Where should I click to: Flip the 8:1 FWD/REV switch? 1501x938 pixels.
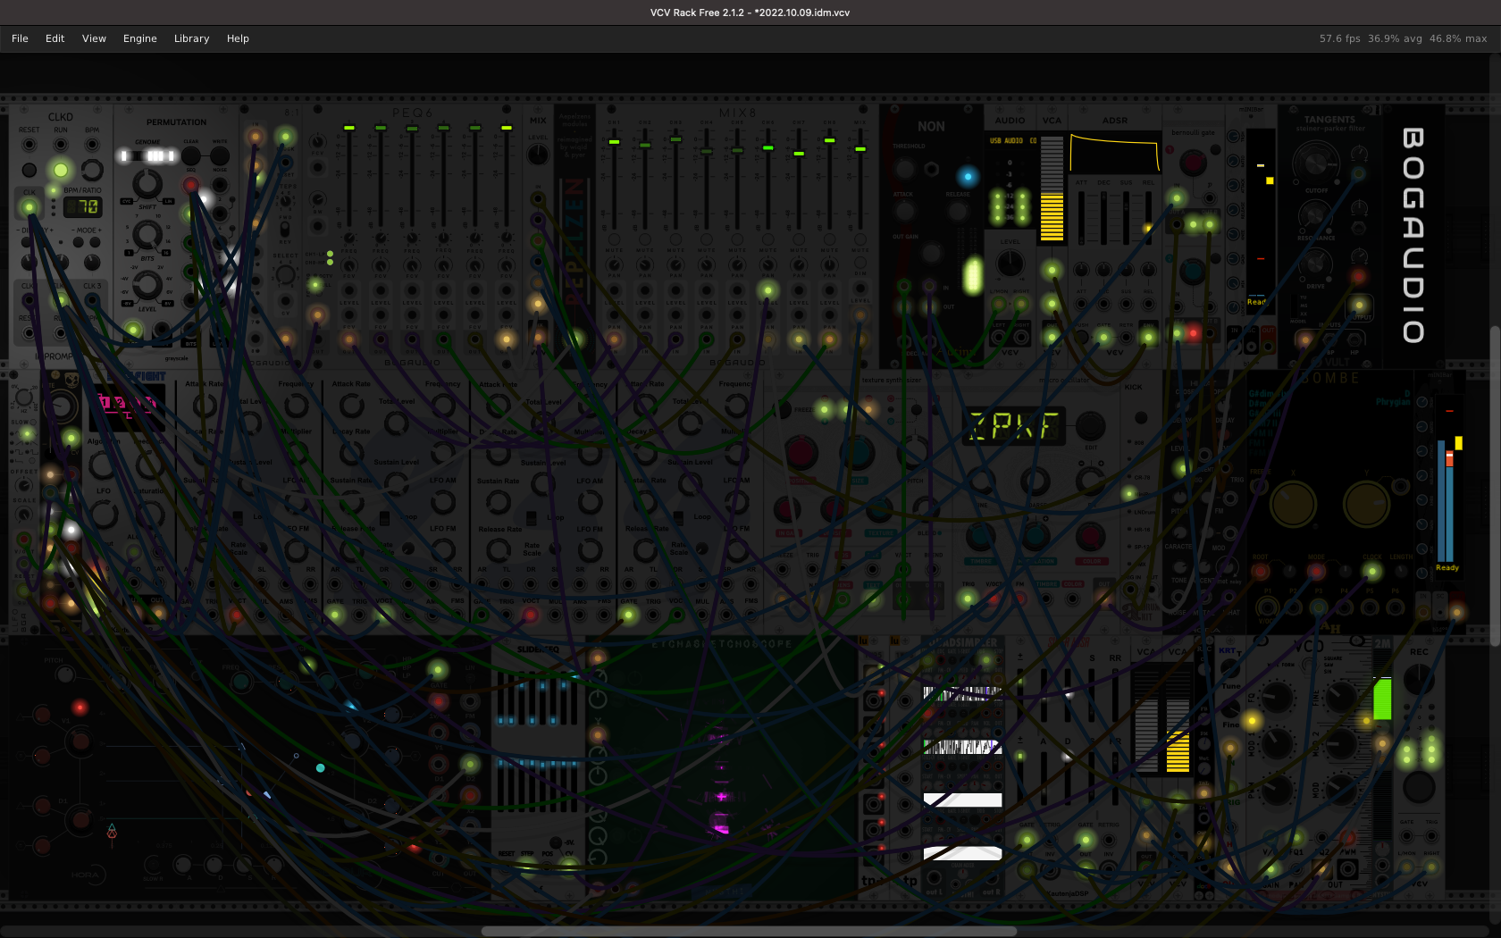[x=285, y=230]
